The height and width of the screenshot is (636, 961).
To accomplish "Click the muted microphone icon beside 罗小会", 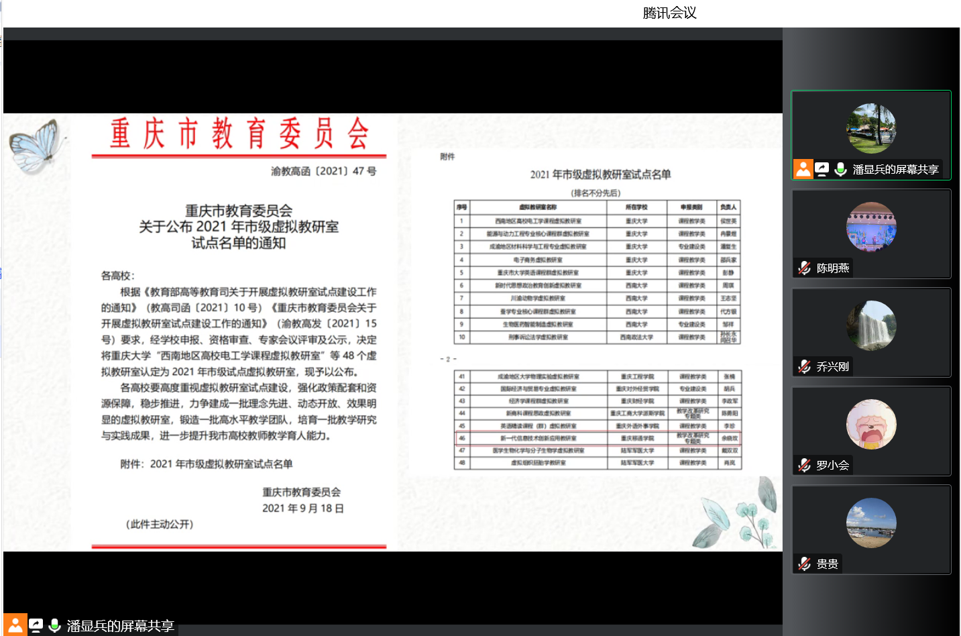I will (804, 465).
